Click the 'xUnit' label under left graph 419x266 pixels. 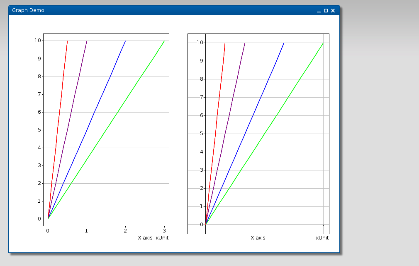[x=162, y=238]
